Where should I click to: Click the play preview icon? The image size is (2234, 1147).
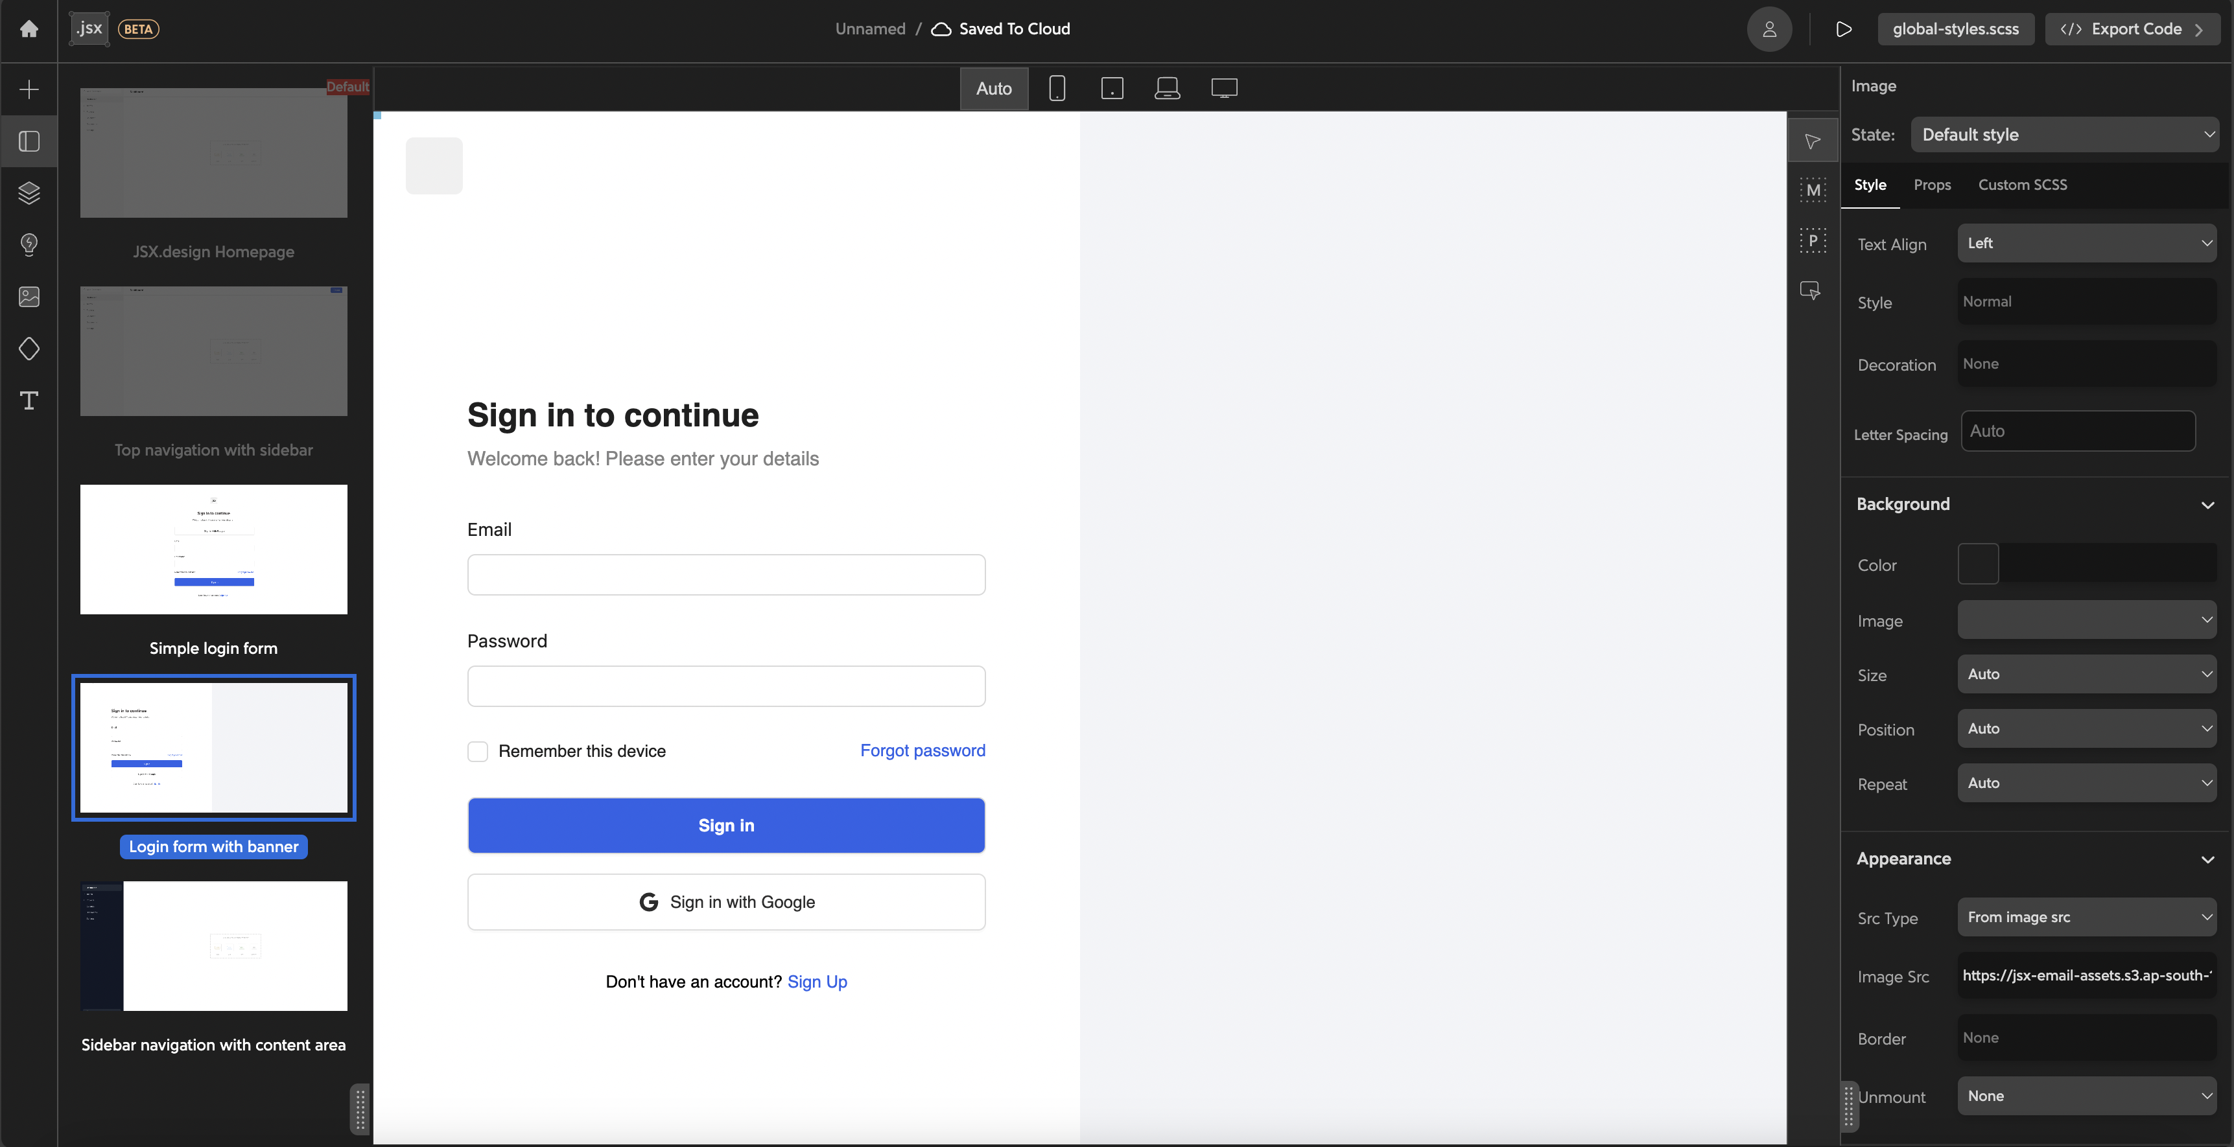click(x=1843, y=29)
